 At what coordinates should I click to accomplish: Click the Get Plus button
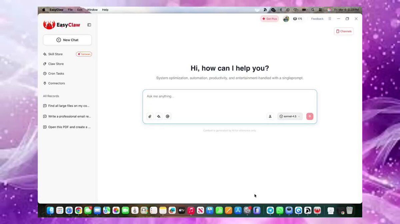pos(269,19)
